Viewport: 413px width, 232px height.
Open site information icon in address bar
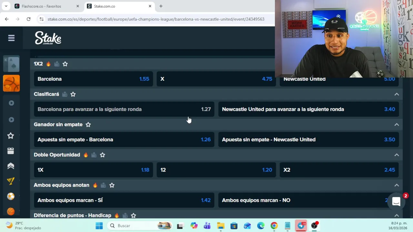click(x=41, y=19)
